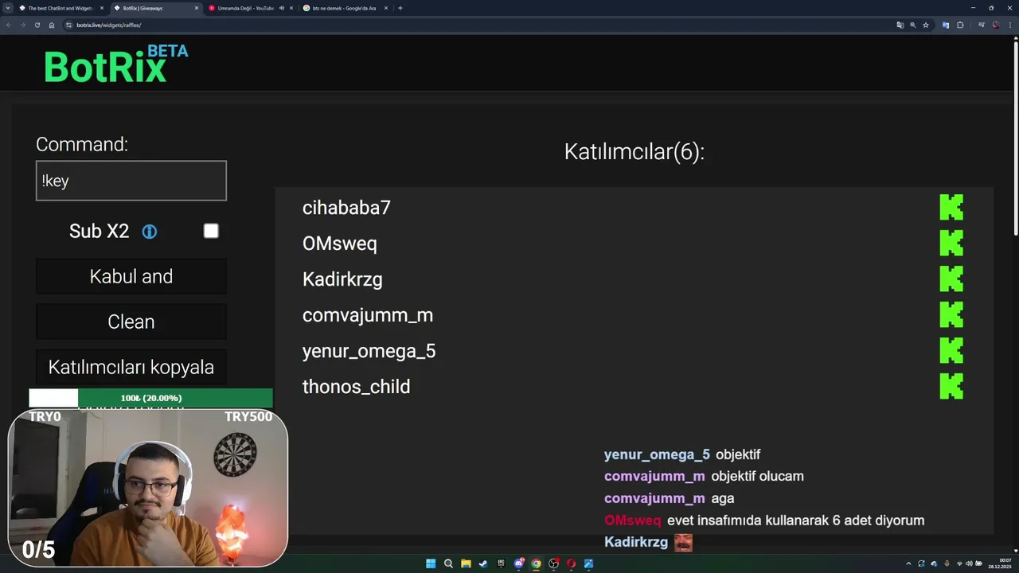The height and width of the screenshot is (573, 1019).
Task: Switch to 'The best ChatBot and Widgets' tab
Action: click(61, 8)
